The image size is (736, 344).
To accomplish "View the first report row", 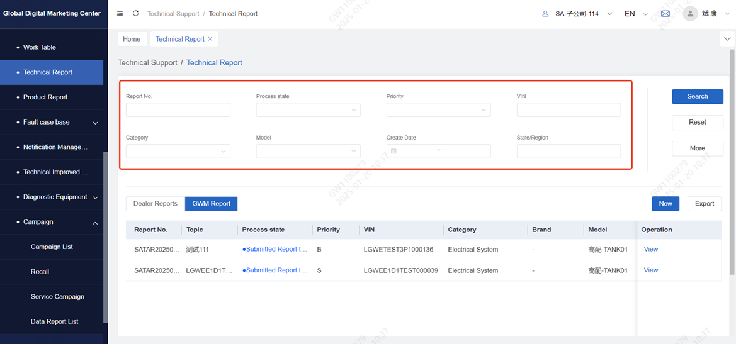I will coord(650,249).
